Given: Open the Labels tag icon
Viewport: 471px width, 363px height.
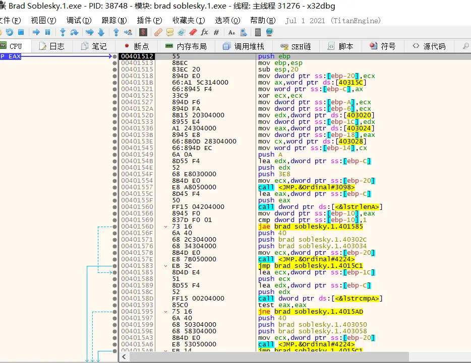Looking at the screenshot, I should pyautogui.click(x=182, y=32).
